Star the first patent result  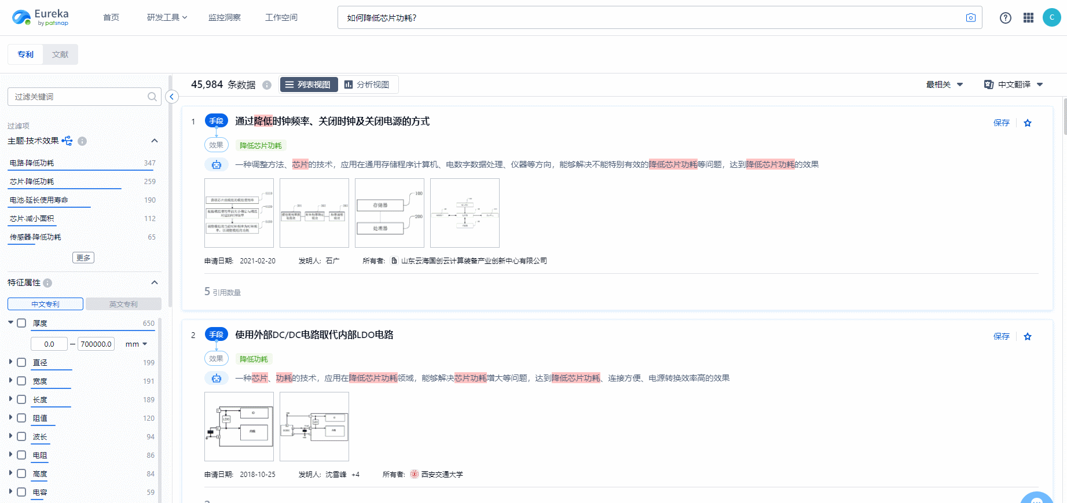point(1028,123)
